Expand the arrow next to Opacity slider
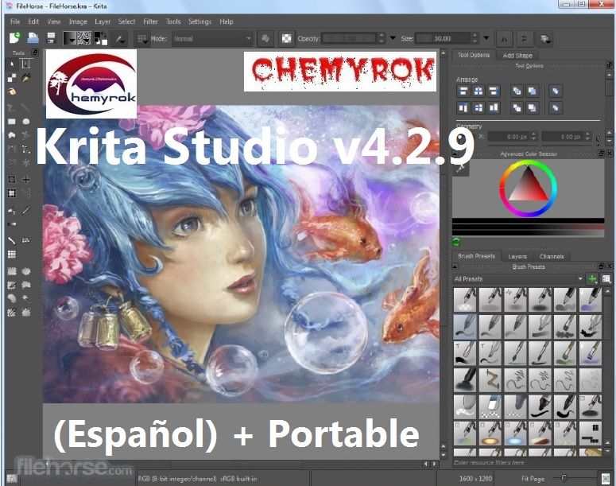Viewport: 616px width, 486px height. click(x=393, y=38)
